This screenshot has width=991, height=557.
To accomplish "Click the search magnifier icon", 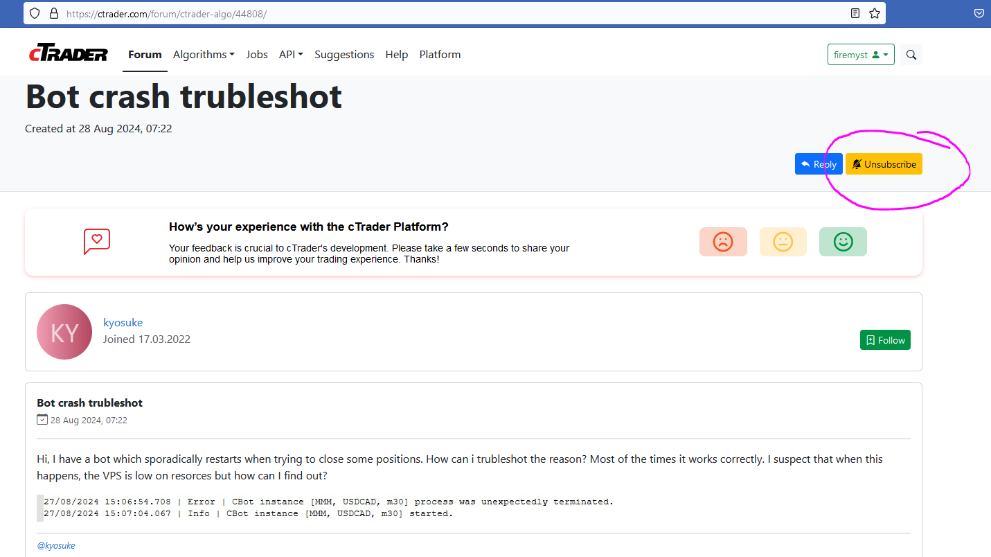I will 911,55.
